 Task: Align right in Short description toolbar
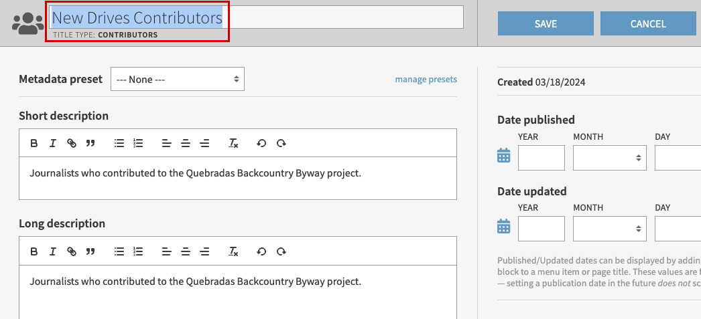pos(205,143)
